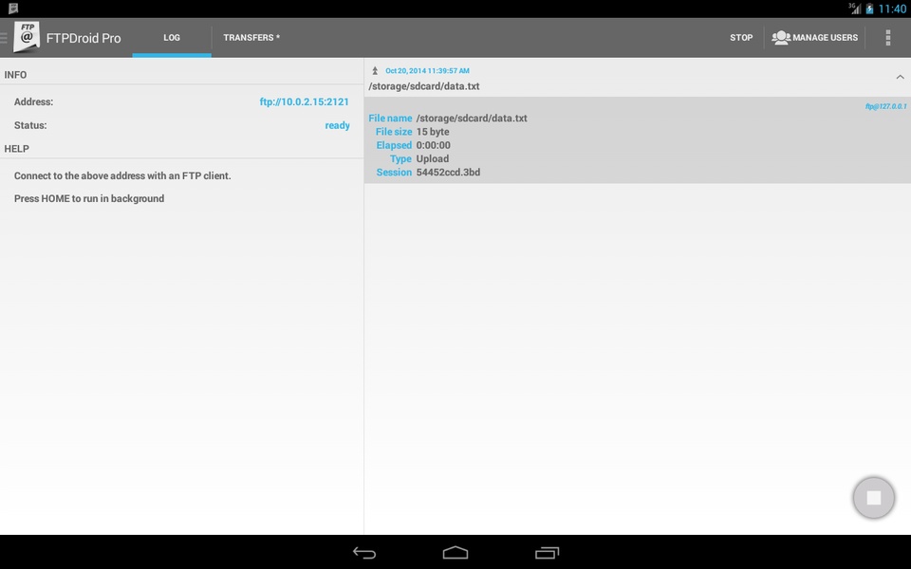Tap the Elapsed 0:00:00 value
Screen dimensions: 911x569
click(433, 145)
